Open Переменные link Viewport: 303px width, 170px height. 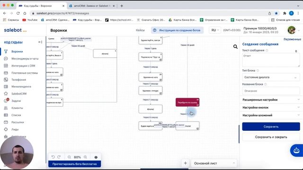point(292,39)
